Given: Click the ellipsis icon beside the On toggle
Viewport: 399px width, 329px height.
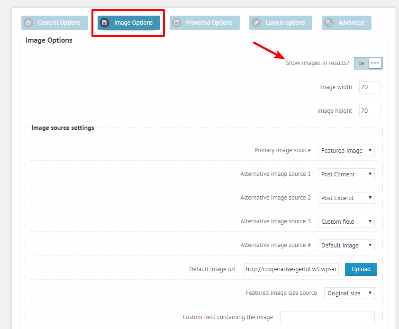Looking at the screenshot, I should pos(374,63).
